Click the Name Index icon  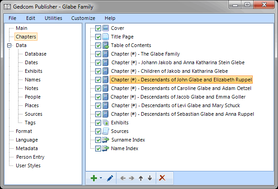point(106,148)
